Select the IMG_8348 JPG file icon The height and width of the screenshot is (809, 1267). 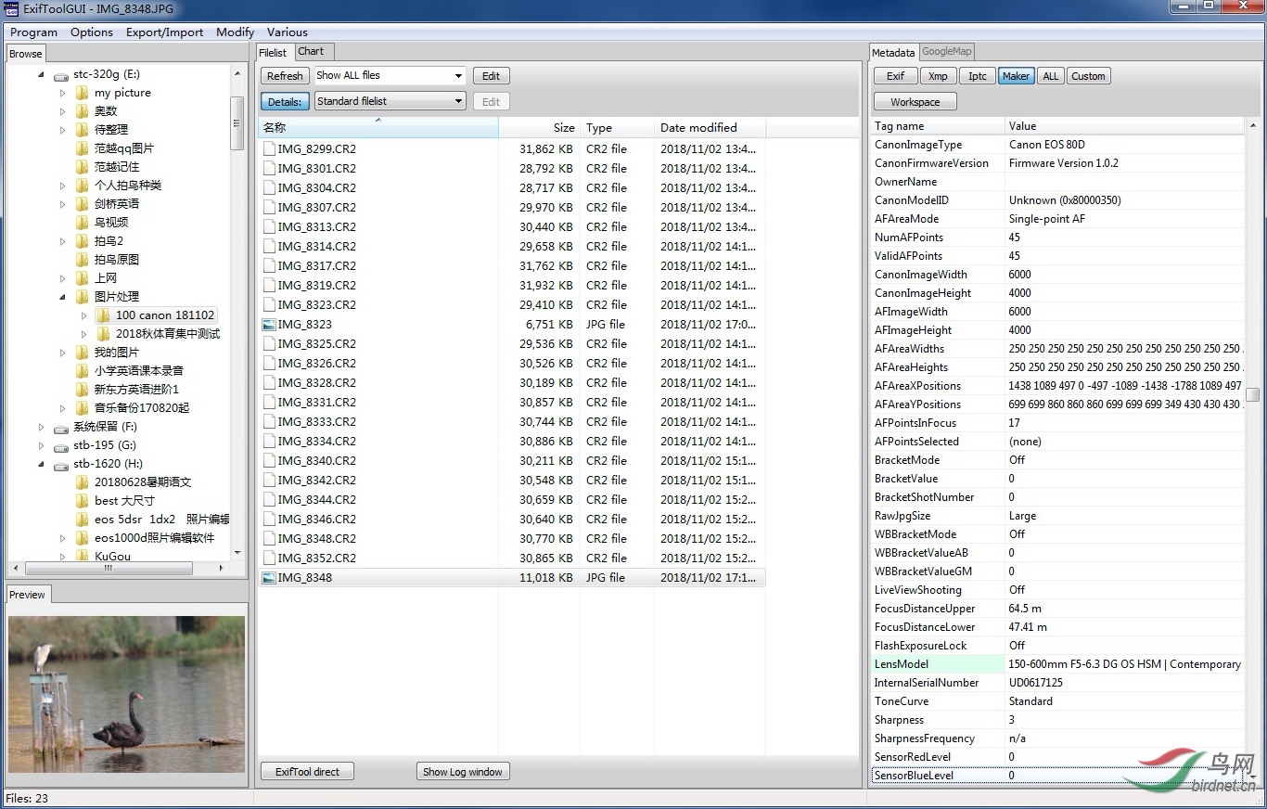269,578
